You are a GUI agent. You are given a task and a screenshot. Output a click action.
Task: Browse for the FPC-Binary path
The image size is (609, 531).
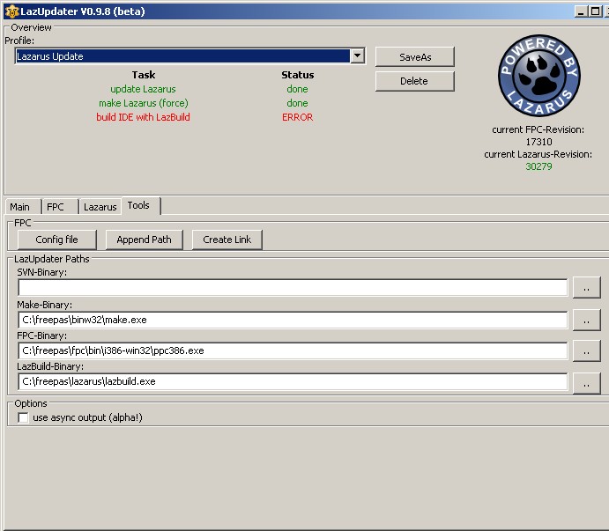tap(586, 350)
